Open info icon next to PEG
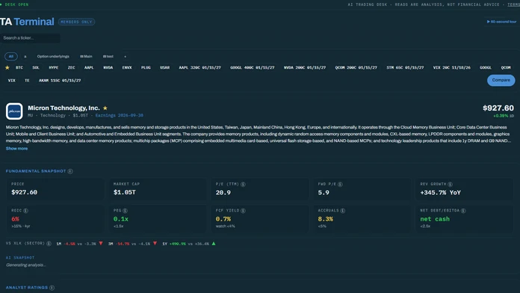Screen dimensions: 520x293 [125, 211]
